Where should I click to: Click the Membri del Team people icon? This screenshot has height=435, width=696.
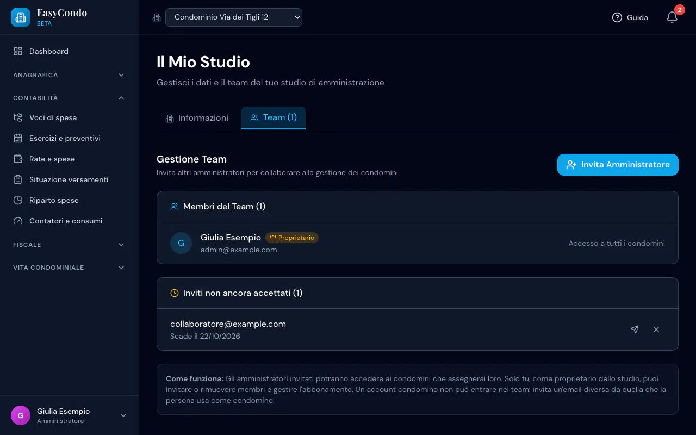175,207
